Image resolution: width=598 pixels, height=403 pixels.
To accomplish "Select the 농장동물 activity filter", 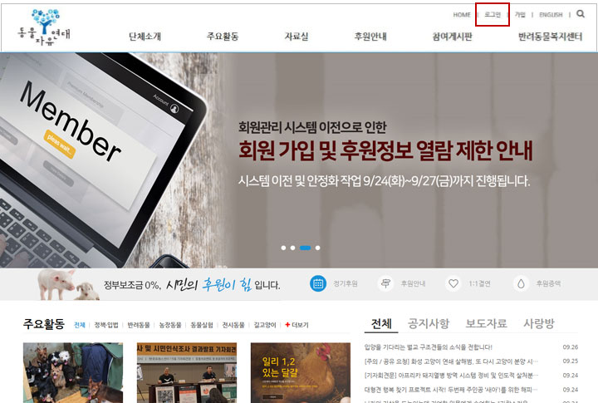I will click(x=170, y=325).
